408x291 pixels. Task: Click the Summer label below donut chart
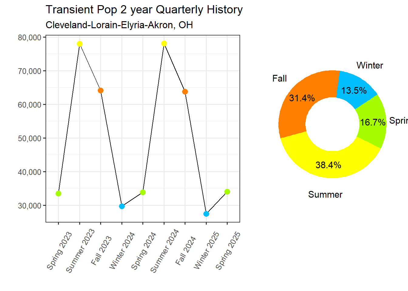pos(325,195)
